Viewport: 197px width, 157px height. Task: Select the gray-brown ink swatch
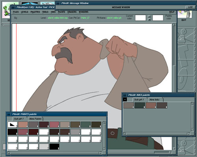(129, 106)
